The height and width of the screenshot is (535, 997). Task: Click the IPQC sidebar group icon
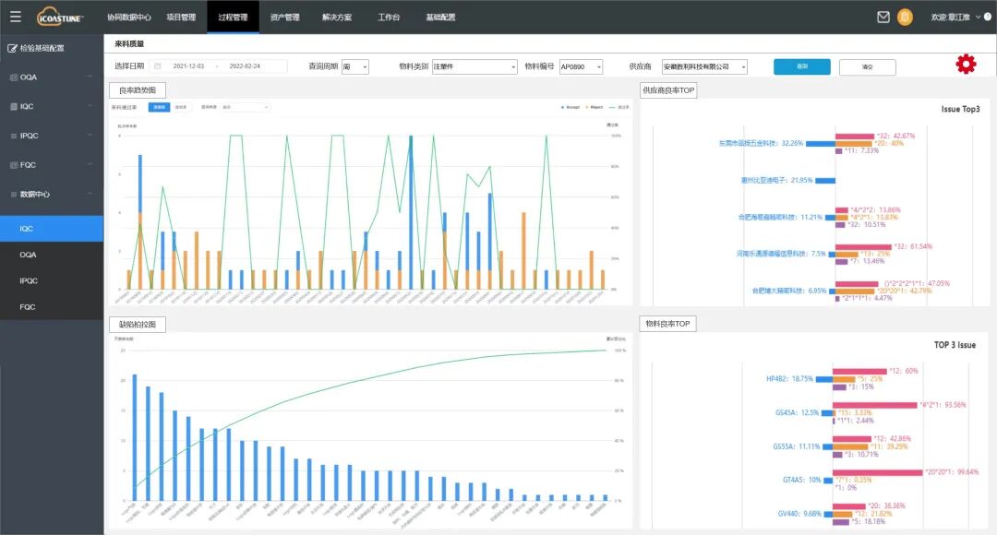coord(14,136)
